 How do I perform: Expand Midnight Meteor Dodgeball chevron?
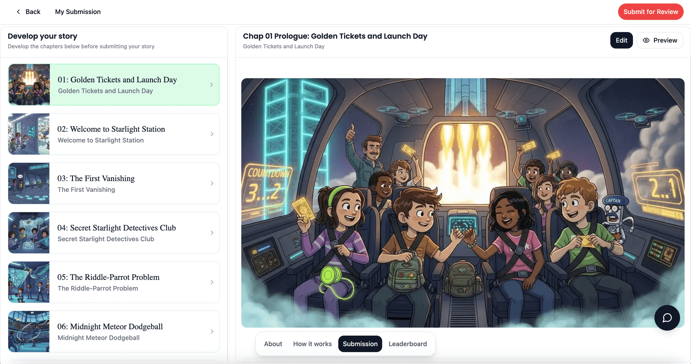[212, 331]
